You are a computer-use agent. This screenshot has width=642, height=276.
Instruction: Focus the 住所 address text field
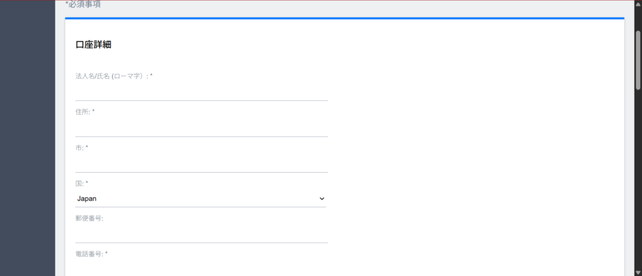point(201,128)
